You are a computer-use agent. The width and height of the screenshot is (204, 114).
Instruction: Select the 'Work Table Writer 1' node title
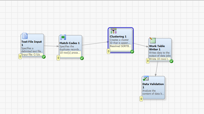[x=157, y=48]
